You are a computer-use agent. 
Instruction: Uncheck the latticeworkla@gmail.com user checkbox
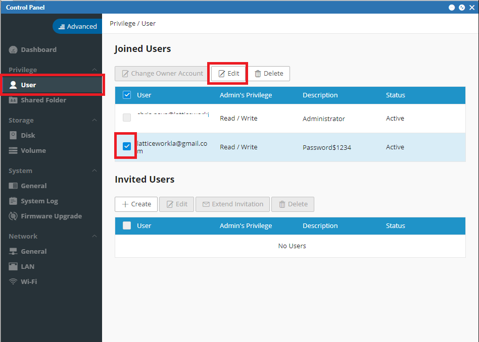pos(127,146)
